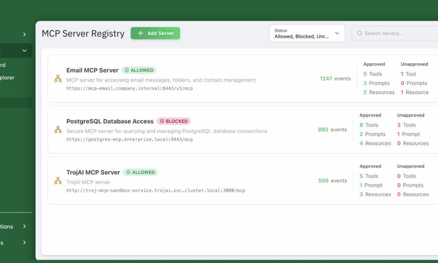Click the shield icon in Email ALLOWED badge
Screen dimensions: 438x263
click(127, 70)
